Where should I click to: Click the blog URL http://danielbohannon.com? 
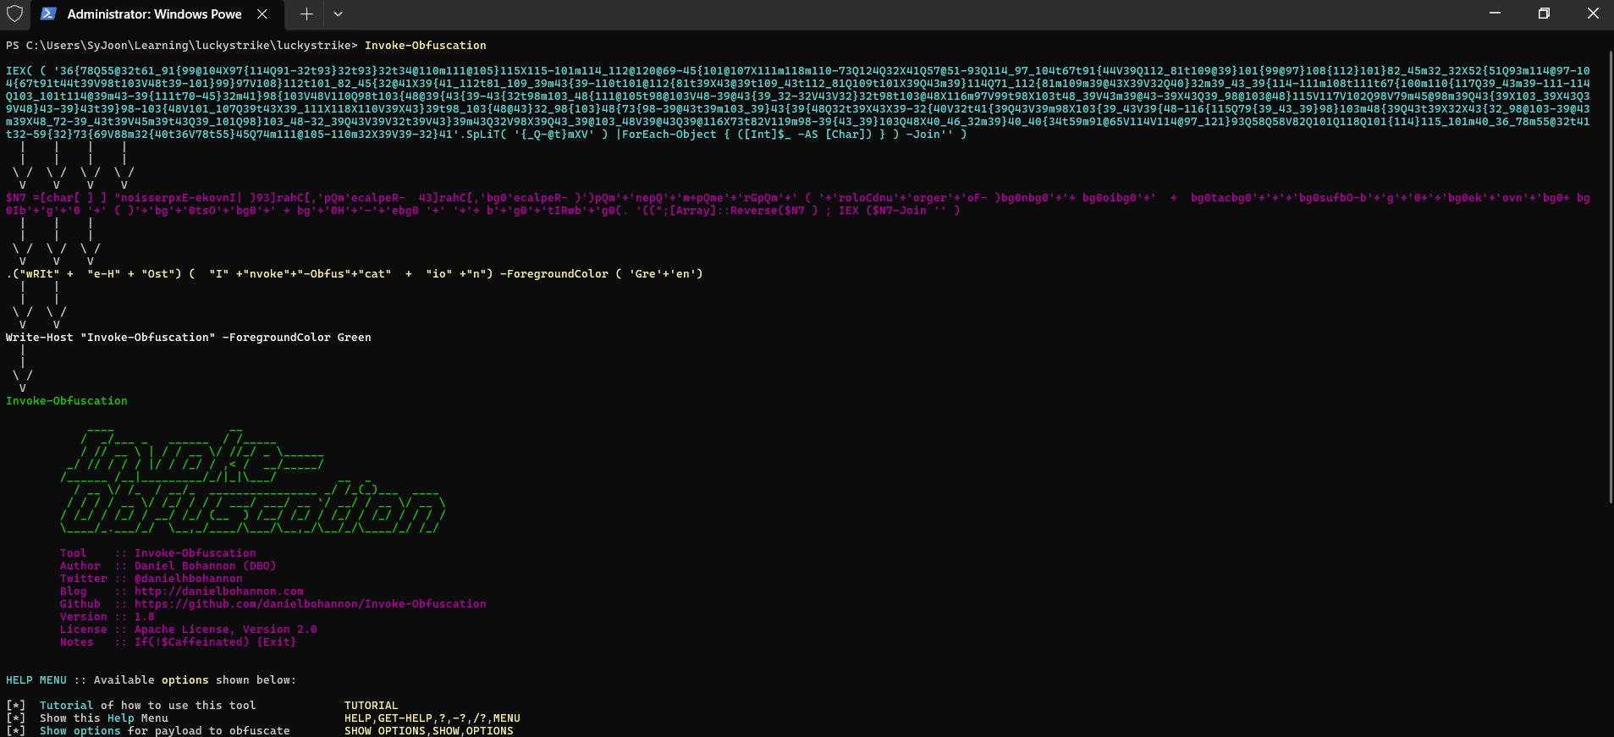(x=219, y=591)
